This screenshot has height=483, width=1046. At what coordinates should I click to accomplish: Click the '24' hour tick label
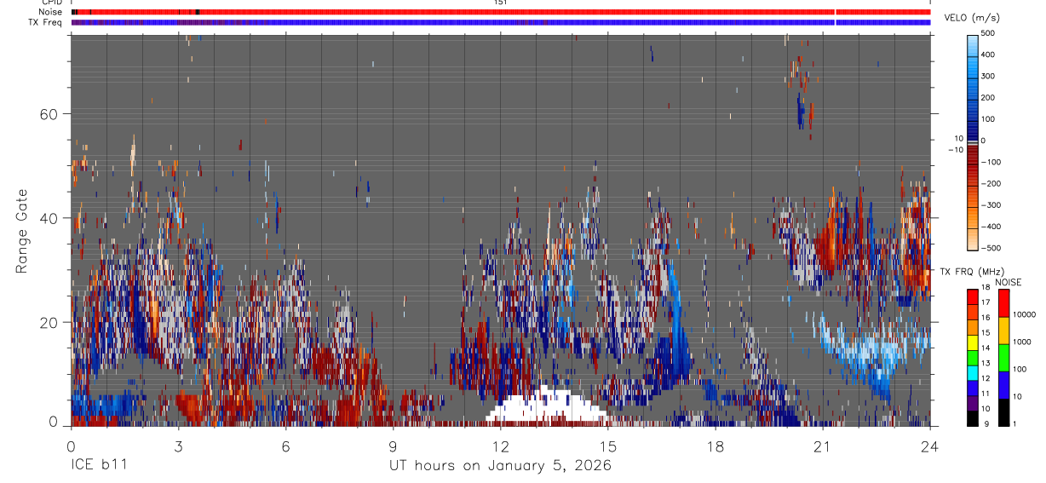tap(929, 446)
